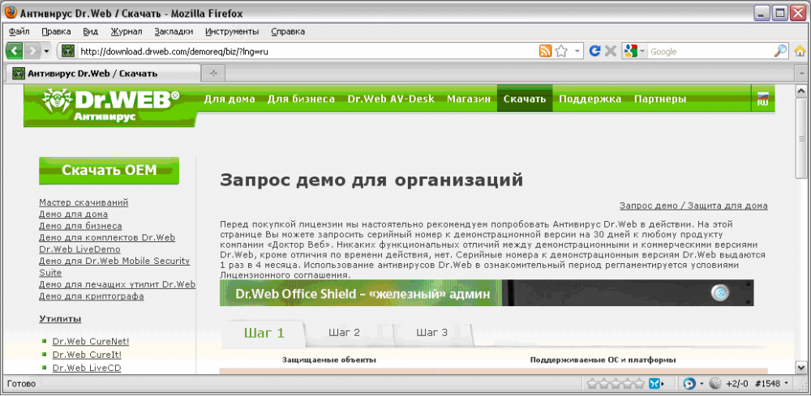Rate five stars using the last star
The width and height of the screenshot is (811, 396).
(639, 384)
